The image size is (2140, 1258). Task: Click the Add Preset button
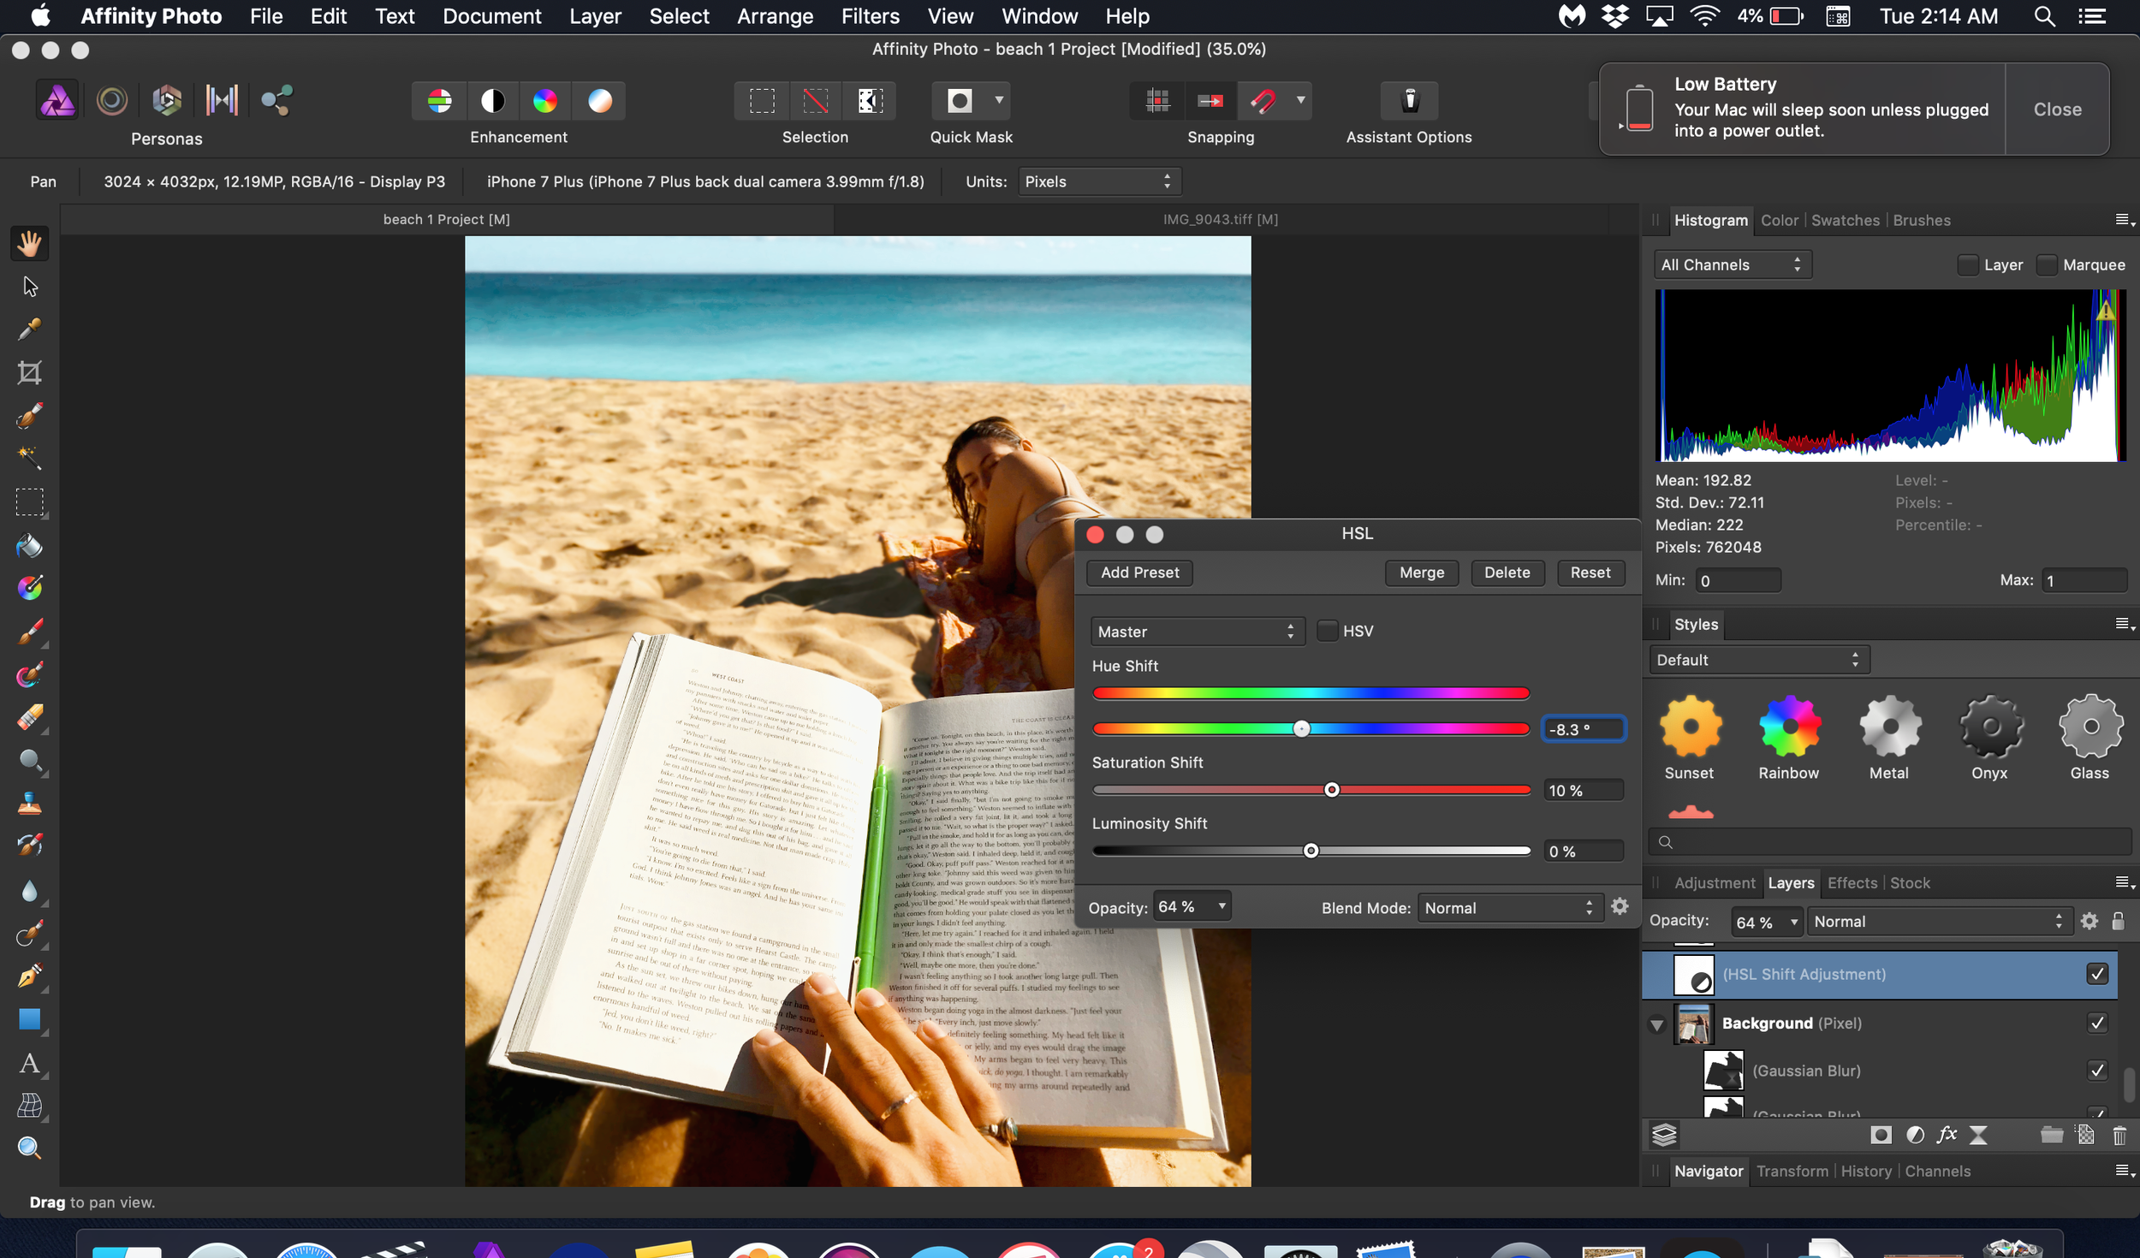click(x=1139, y=573)
